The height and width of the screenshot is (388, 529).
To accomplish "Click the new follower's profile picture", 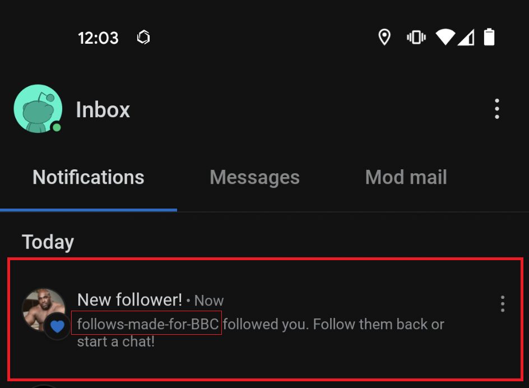I will click(44, 310).
